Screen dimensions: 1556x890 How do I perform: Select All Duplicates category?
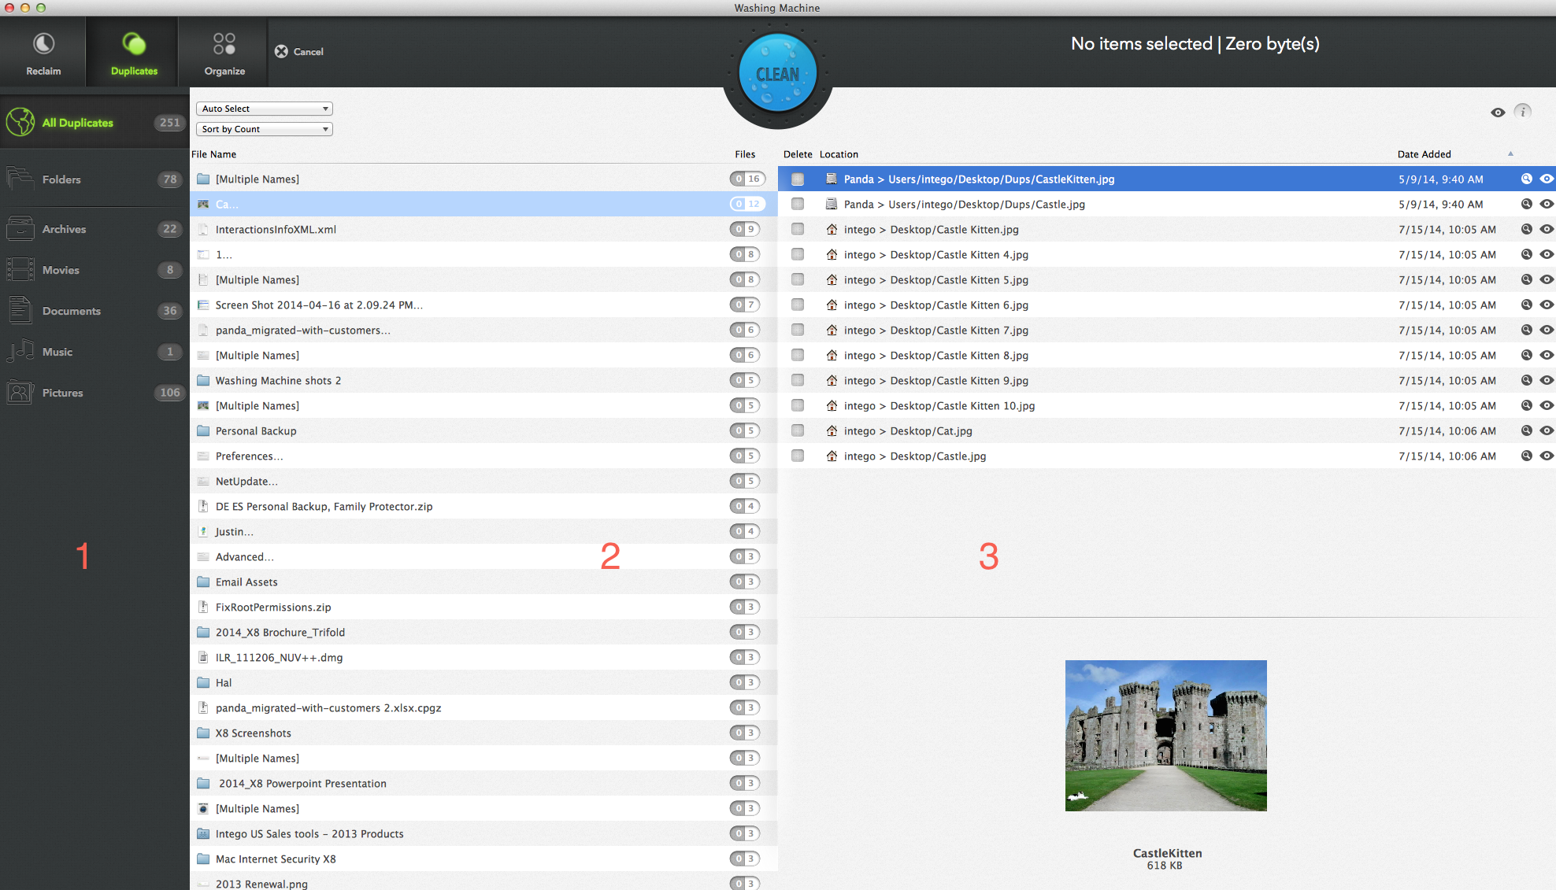[x=94, y=123]
